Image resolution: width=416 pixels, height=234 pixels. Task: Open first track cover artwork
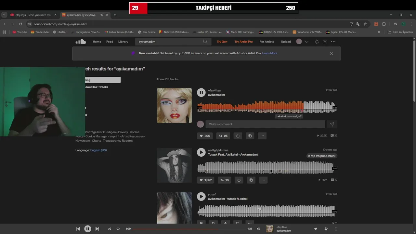click(174, 106)
